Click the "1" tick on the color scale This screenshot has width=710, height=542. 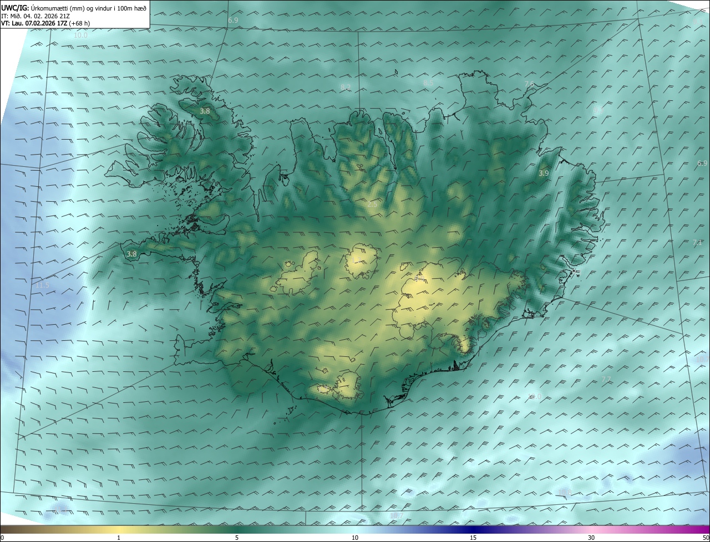click(119, 538)
